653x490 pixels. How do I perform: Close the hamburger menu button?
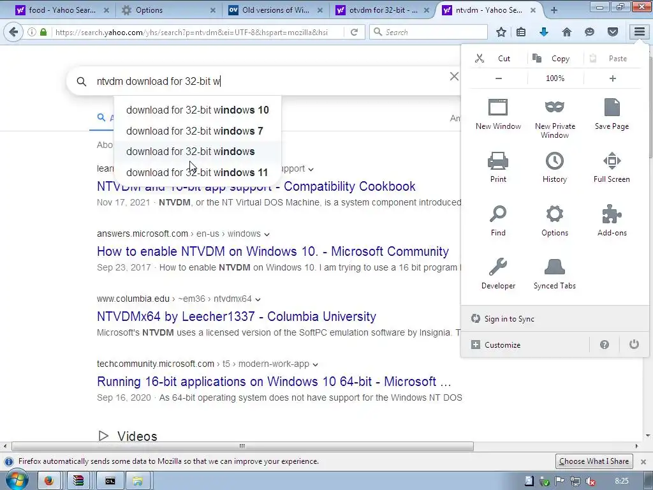(639, 32)
